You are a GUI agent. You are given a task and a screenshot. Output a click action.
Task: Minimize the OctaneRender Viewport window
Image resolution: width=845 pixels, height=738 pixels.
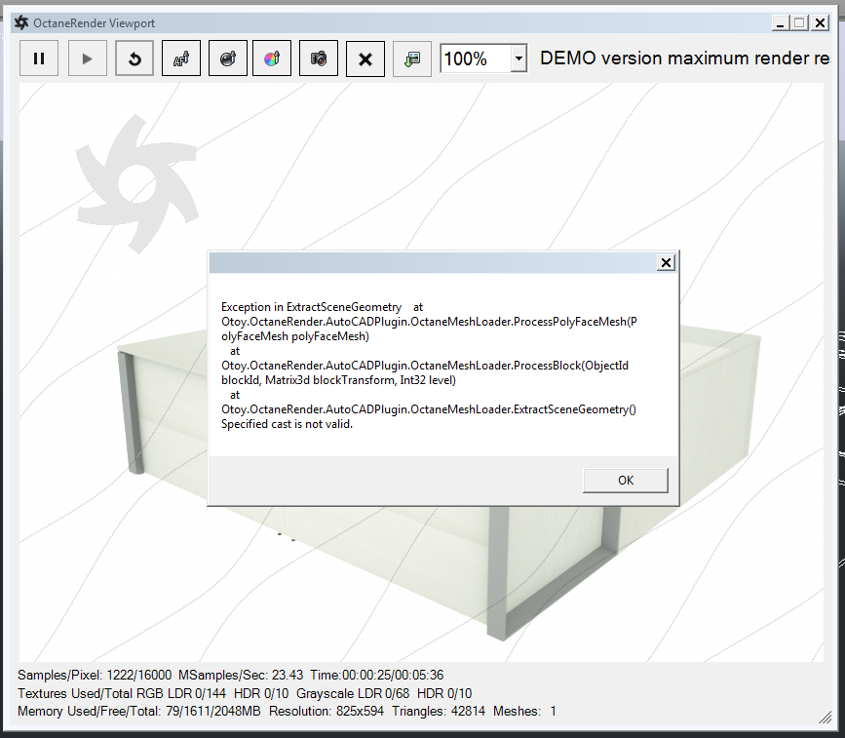point(780,23)
